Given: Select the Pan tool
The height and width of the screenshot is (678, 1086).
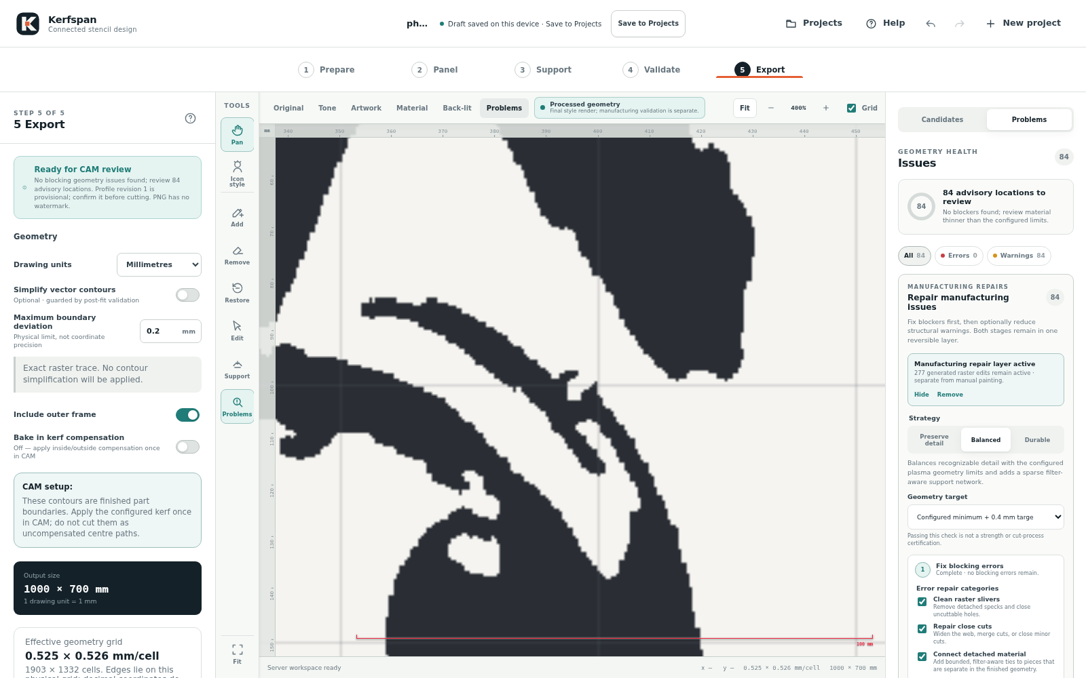Looking at the screenshot, I should coord(237,134).
